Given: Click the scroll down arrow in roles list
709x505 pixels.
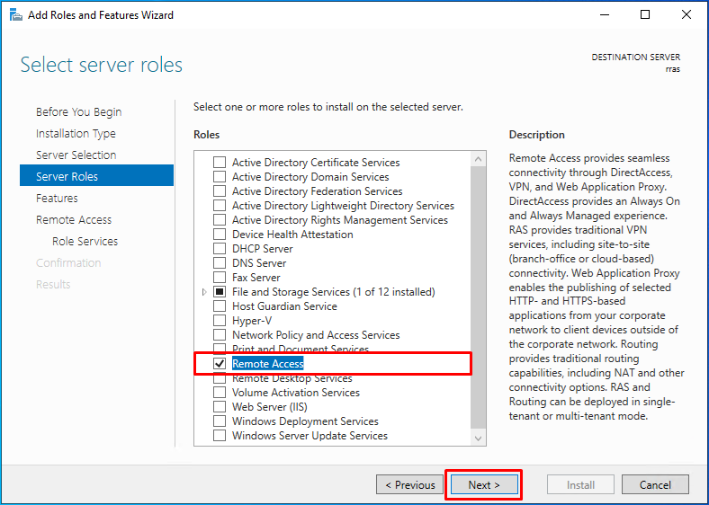Looking at the screenshot, I should pos(479,439).
